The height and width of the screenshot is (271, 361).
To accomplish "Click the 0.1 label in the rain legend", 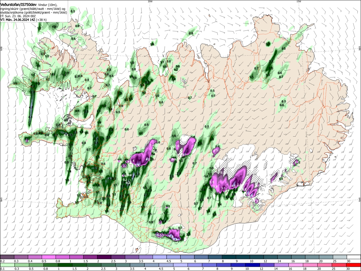I will point(2,269).
